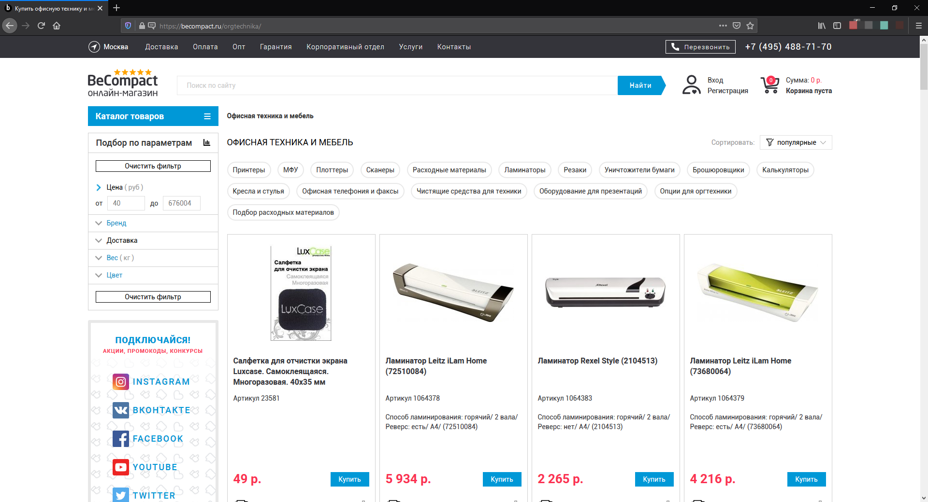Click the site search input field
Screen dimensions: 928x502
pyautogui.click(x=397, y=85)
